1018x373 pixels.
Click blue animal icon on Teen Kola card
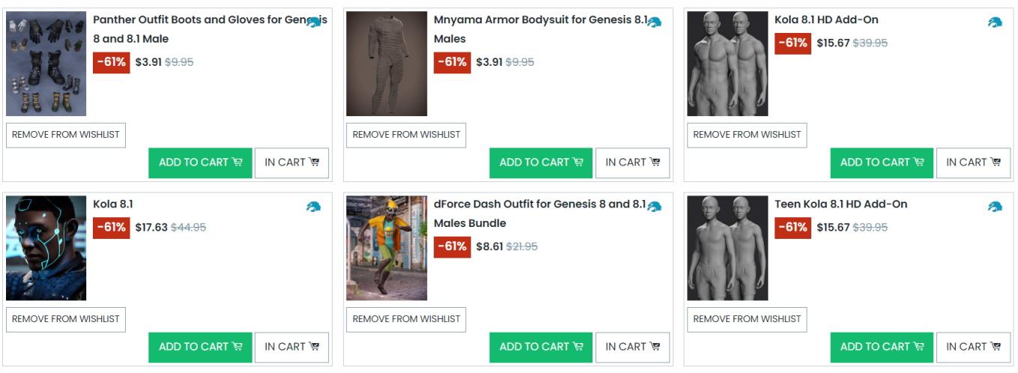tap(995, 207)
